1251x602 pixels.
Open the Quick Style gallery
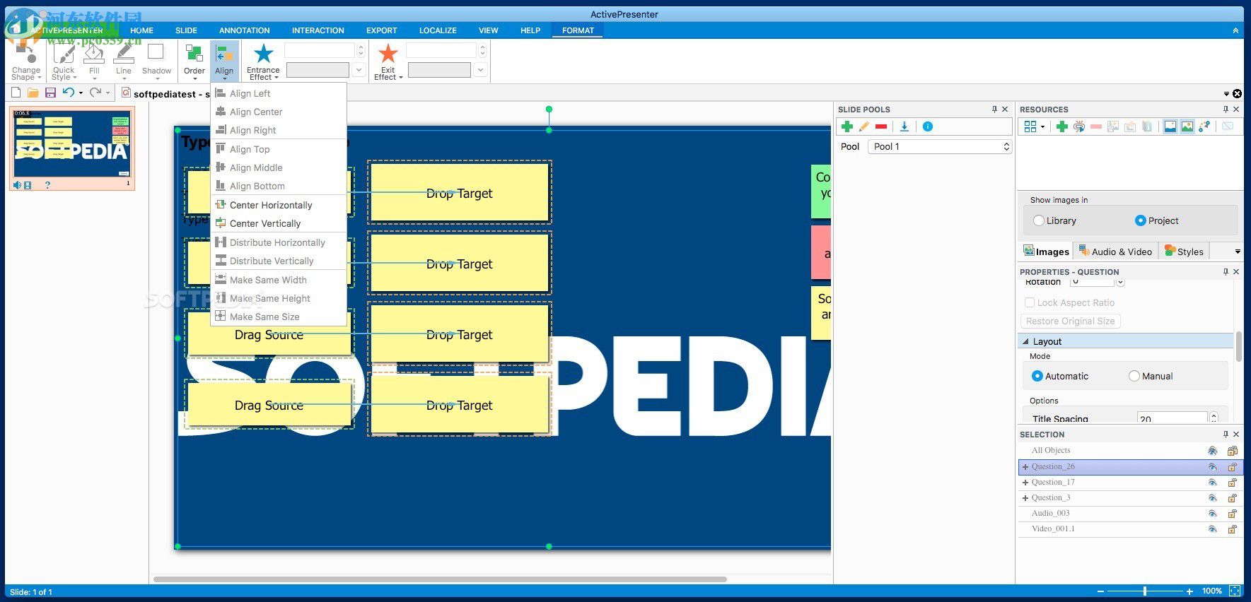(x=64, y=61)
